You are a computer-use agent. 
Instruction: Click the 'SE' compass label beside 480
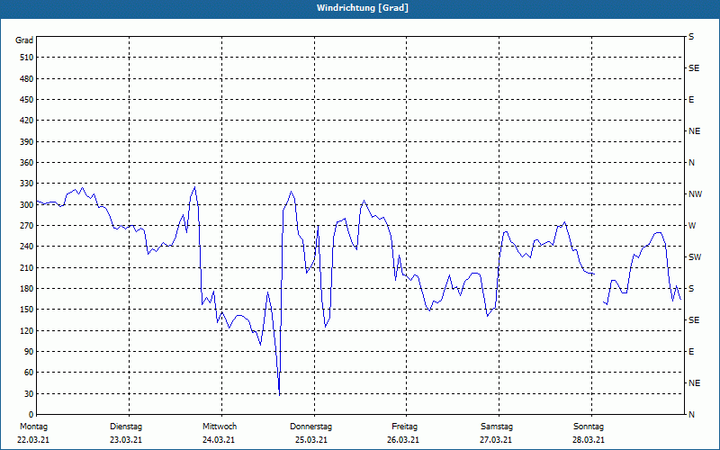tap(694, 68)
